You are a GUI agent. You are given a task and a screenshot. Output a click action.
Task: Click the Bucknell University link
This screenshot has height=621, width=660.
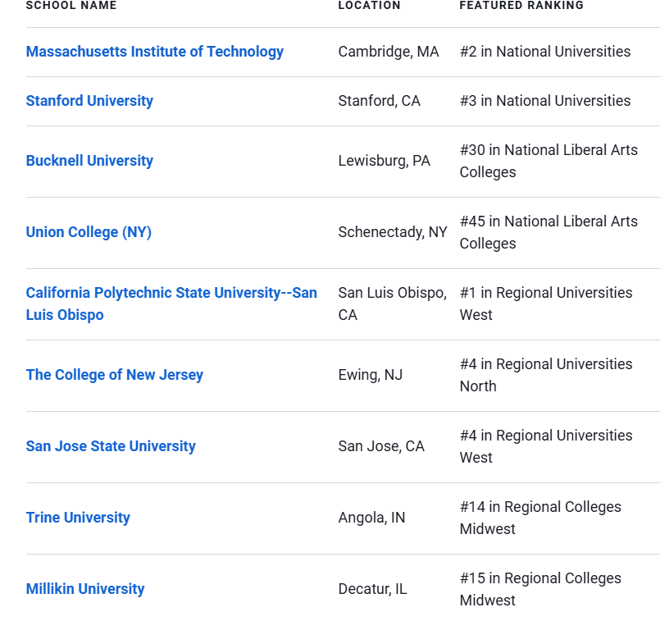89,161
